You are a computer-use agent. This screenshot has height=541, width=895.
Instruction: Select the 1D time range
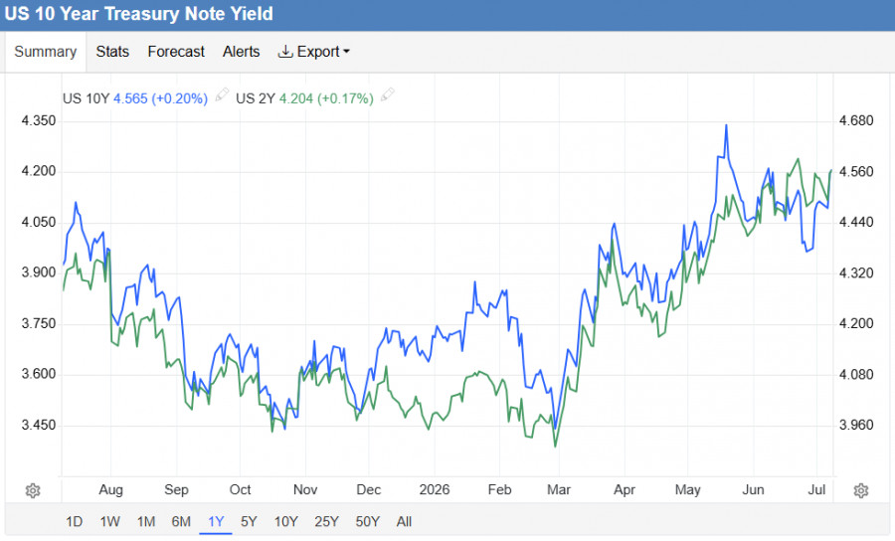75,521
